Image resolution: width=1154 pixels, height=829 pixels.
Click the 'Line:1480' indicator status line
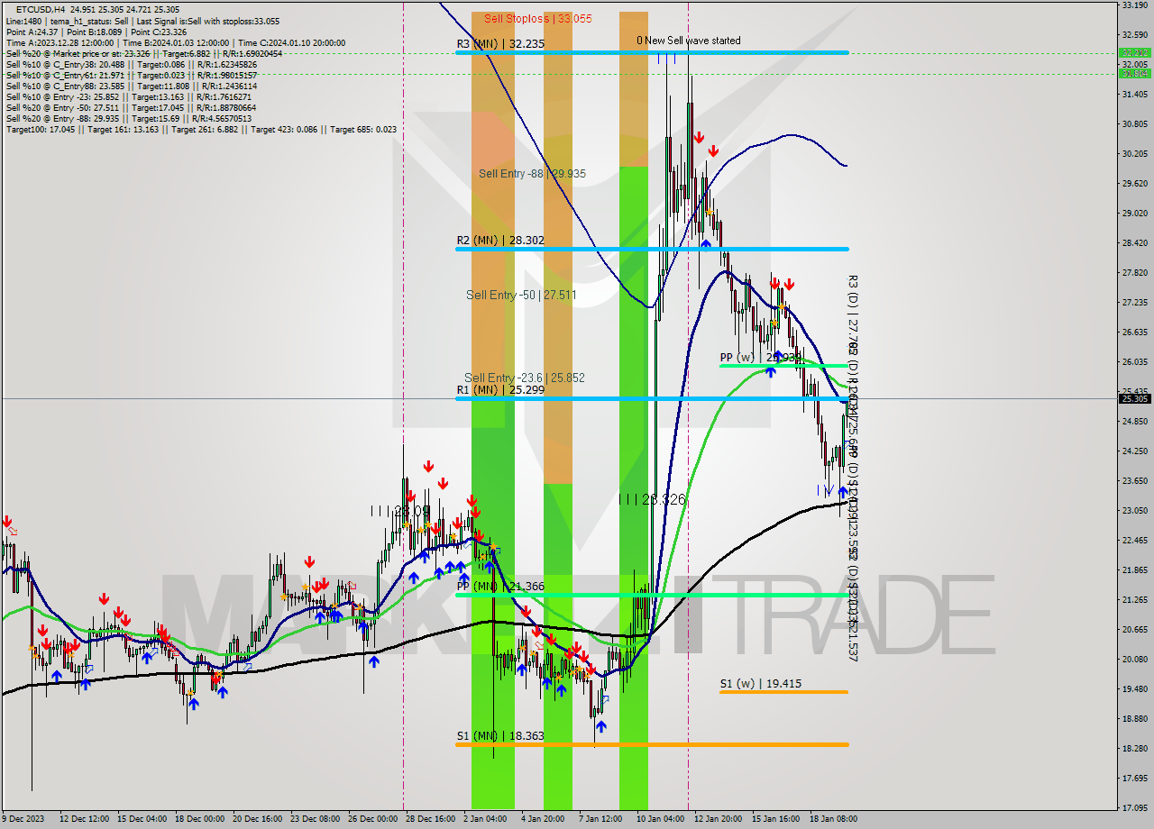[142, 21]
